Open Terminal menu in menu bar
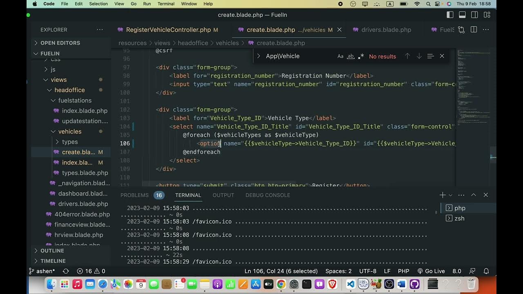The width and height of the screenshot is (523, 294). [x=166, y=4]
